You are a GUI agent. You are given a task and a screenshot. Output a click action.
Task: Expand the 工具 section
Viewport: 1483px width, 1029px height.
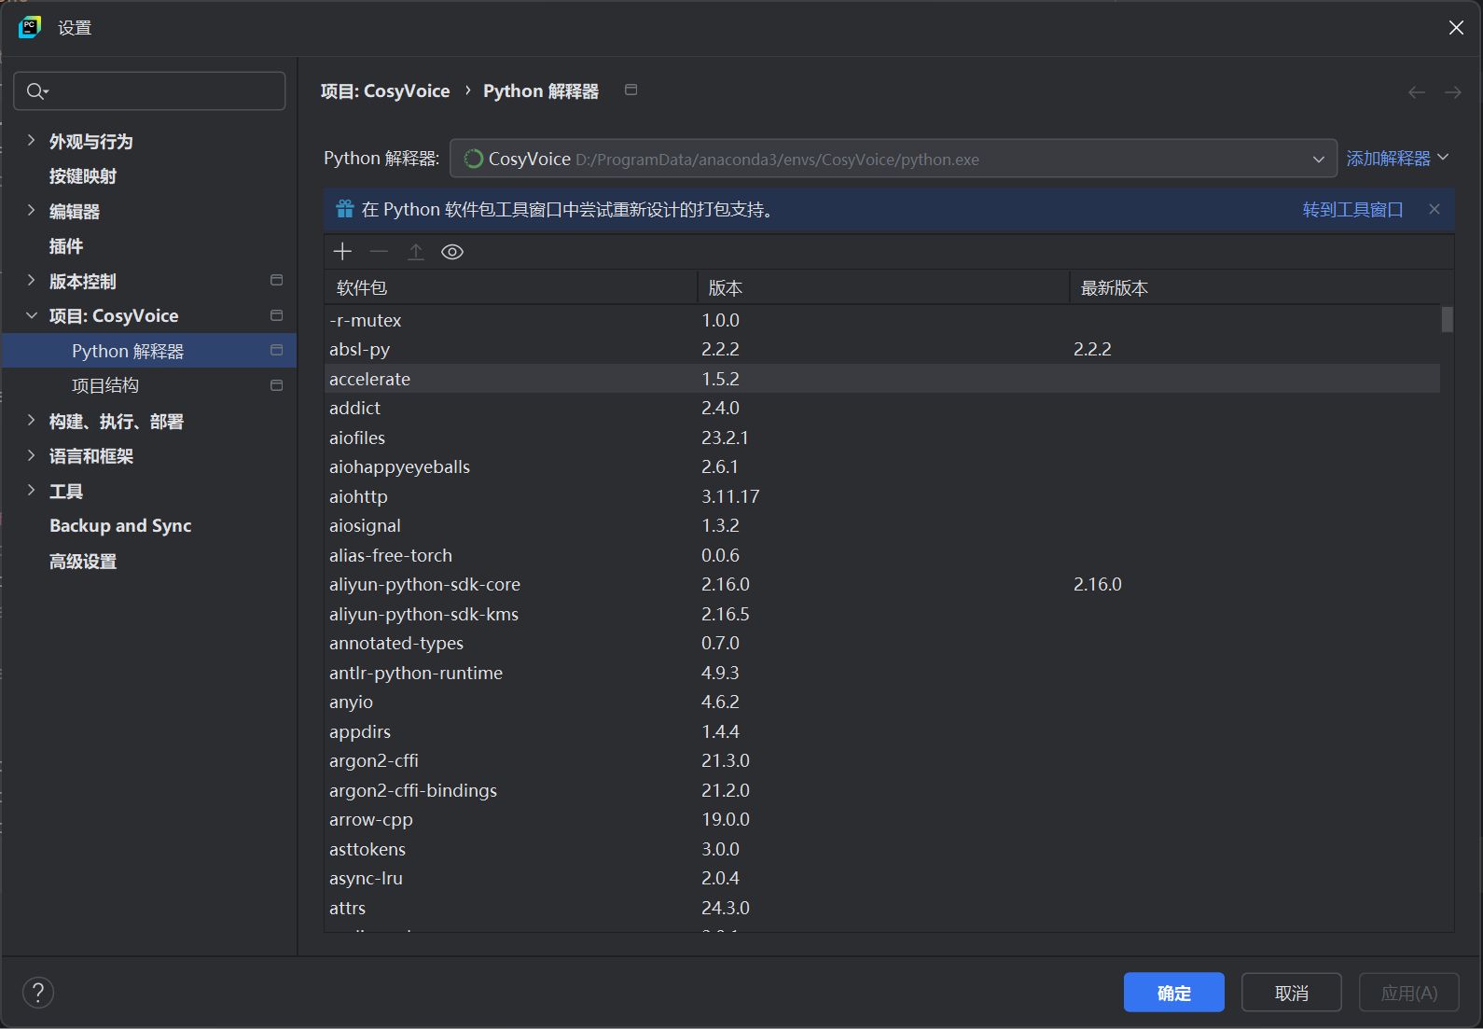coord(31,490)
